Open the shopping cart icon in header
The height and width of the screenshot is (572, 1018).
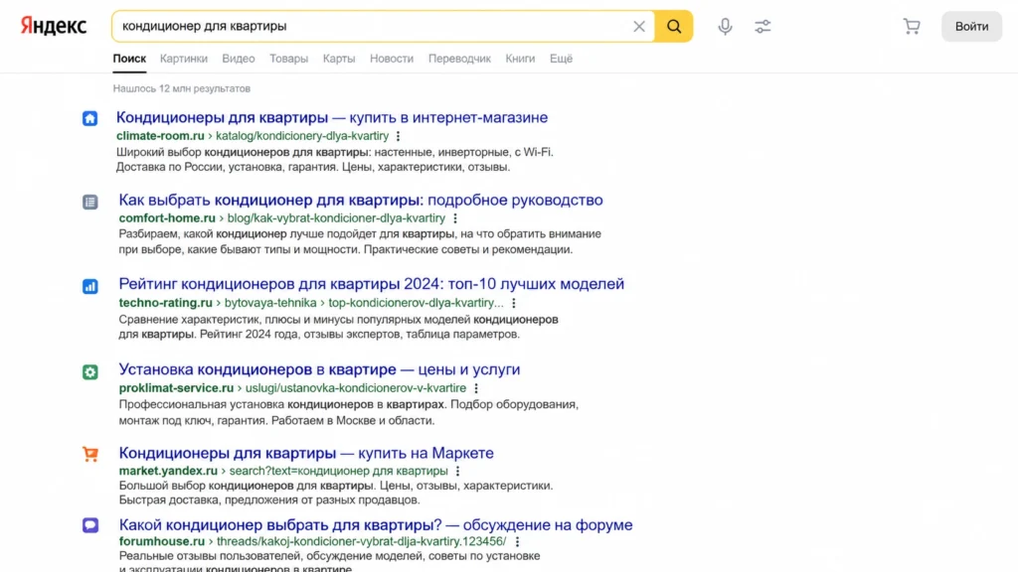point(912,26)
